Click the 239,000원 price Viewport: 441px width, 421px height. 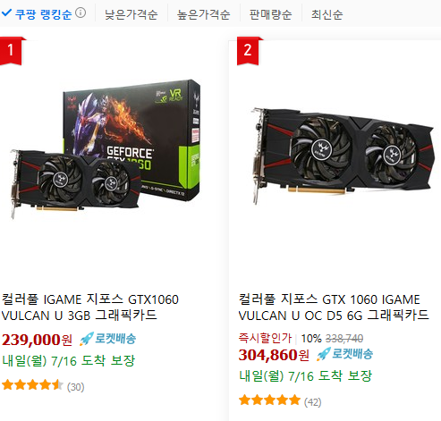(37, 340)
